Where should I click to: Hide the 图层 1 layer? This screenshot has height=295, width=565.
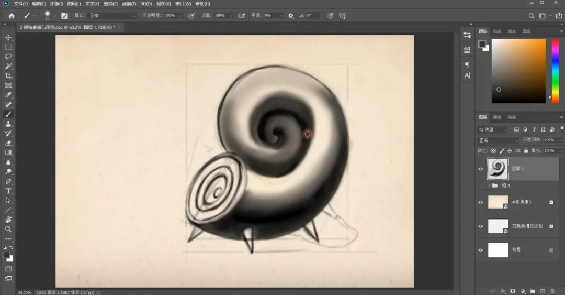(x=481, y=169)
